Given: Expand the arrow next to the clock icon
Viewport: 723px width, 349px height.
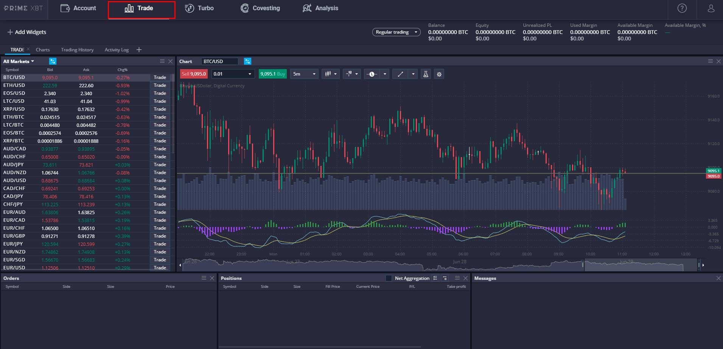Looking at the screenshot, I should (x=385, y=74).
